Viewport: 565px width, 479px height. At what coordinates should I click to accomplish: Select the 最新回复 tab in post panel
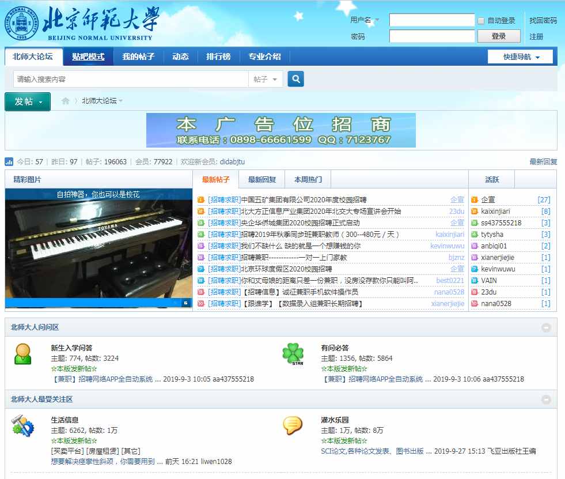click(262, 179)
